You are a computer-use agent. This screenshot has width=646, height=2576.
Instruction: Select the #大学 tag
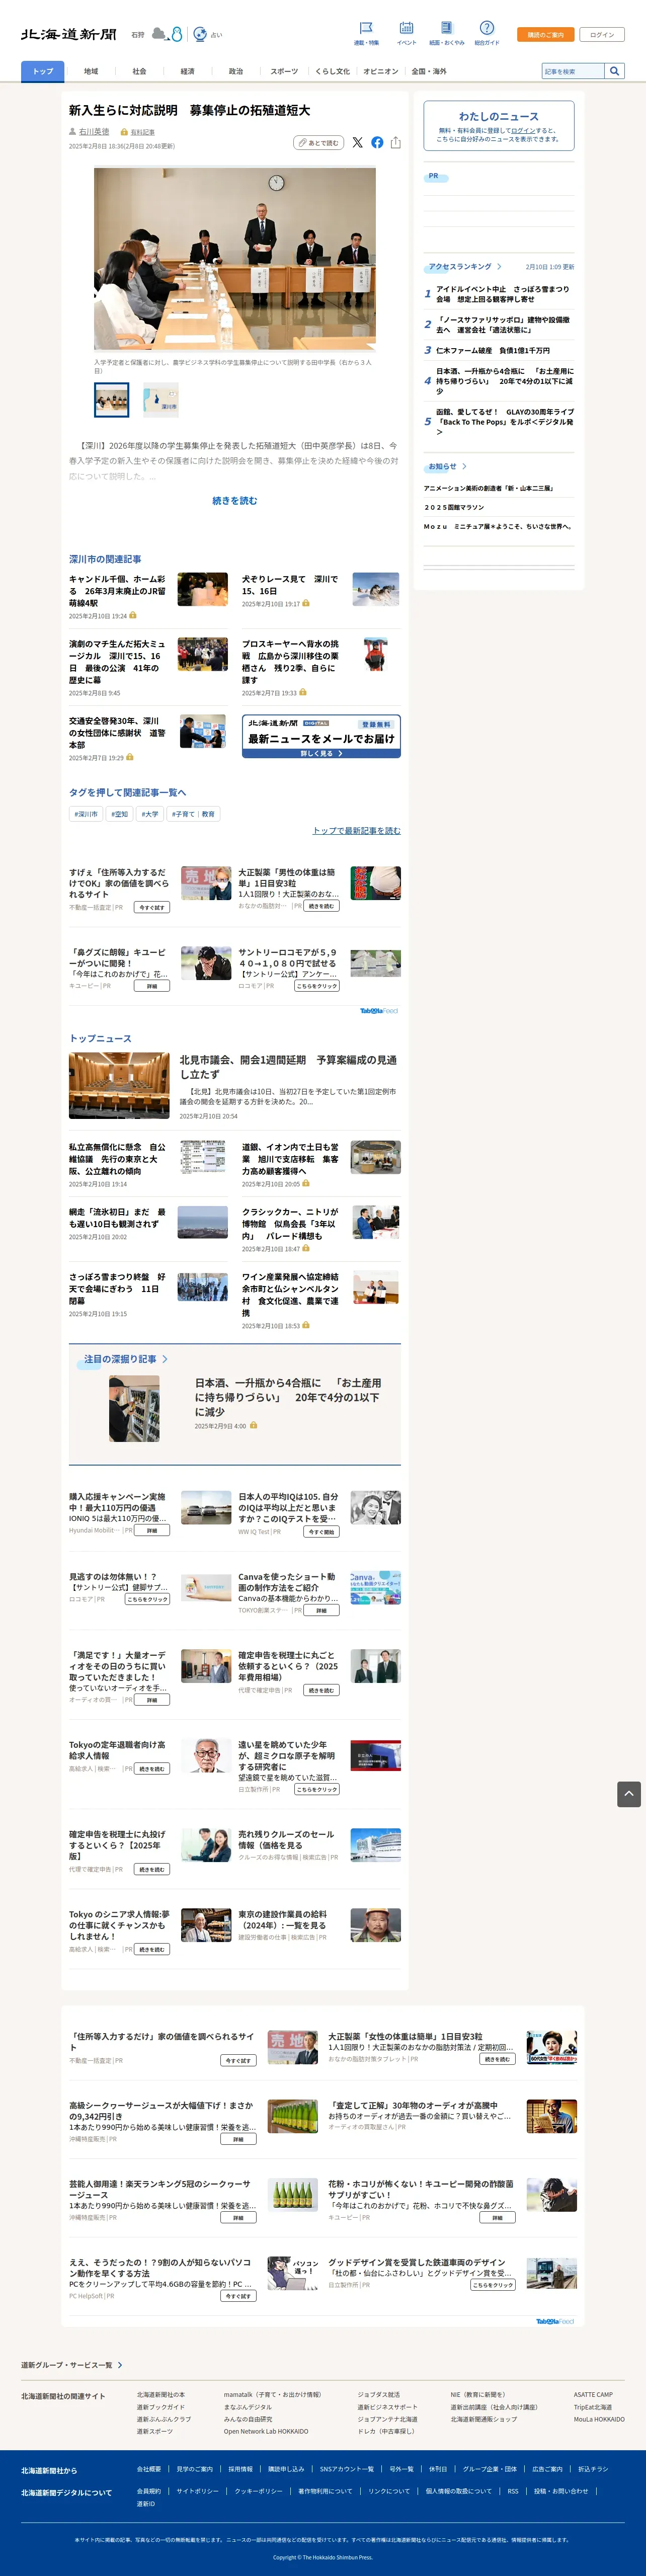point(150,814)
